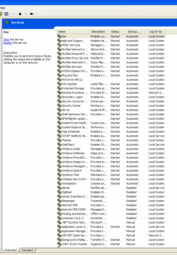Click Stop the service link

point(6,39)
